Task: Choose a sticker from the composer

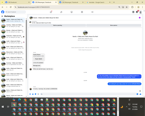Action: pyautogui.click(x=35, y=94)
